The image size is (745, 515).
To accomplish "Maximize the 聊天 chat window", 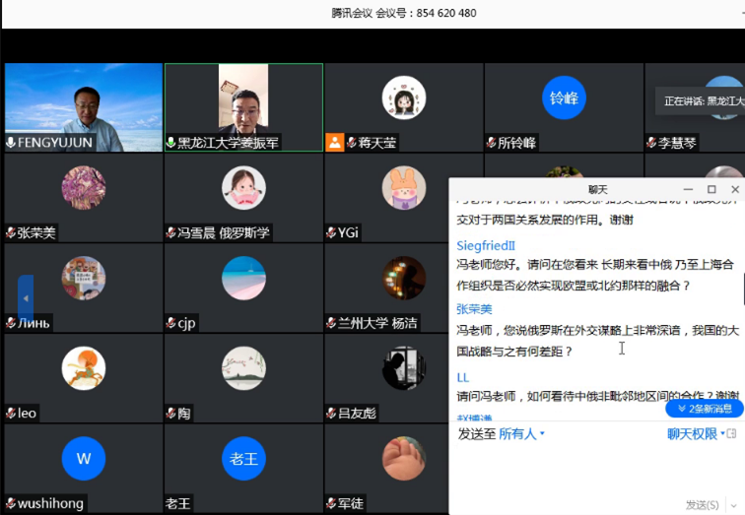I will point(711,189).
